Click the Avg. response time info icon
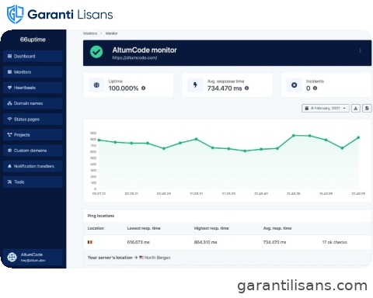The height and width of the screenshot is (298, 373). [x=246, y=88]
